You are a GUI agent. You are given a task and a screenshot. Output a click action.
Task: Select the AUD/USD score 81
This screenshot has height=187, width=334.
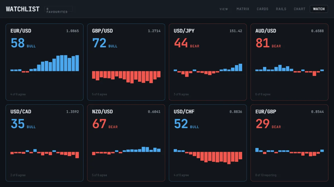click(262, 43)
